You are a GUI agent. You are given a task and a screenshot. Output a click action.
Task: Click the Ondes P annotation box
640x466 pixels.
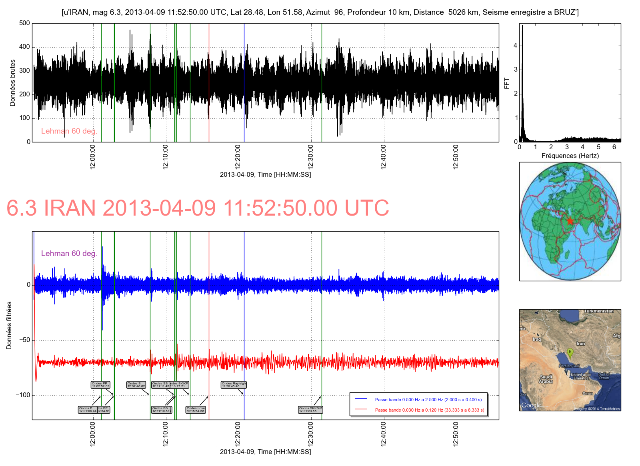click(88, 410)
